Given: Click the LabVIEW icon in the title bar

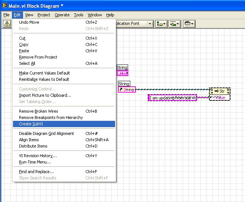Looking at the screenshot, I should pos(4,6).
